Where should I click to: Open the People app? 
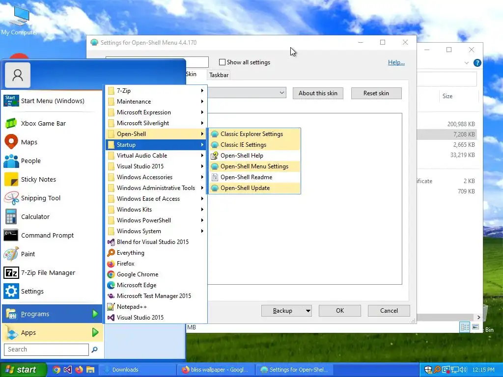(x=51, y=161)
